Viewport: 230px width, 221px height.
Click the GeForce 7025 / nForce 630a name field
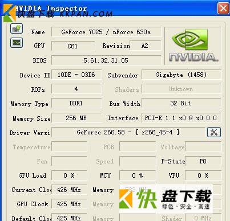coord(106,32)
